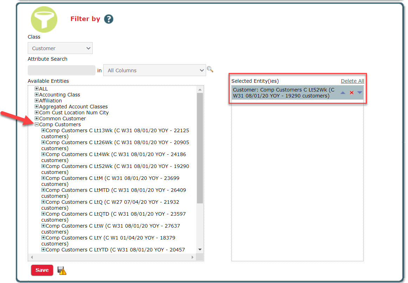Move selected entity down with arrow
Image resolution: width=408 pixels, height=283 pixels.
coord(360,93)
